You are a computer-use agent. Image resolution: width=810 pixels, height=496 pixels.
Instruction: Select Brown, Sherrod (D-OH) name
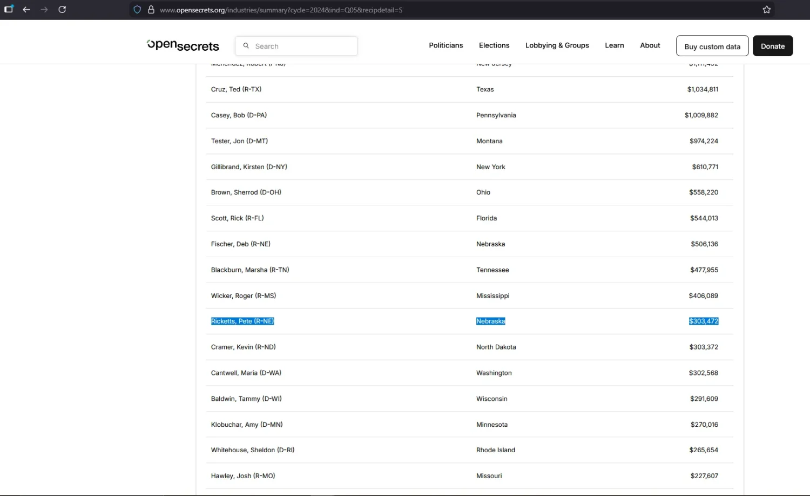coord(246,193)
